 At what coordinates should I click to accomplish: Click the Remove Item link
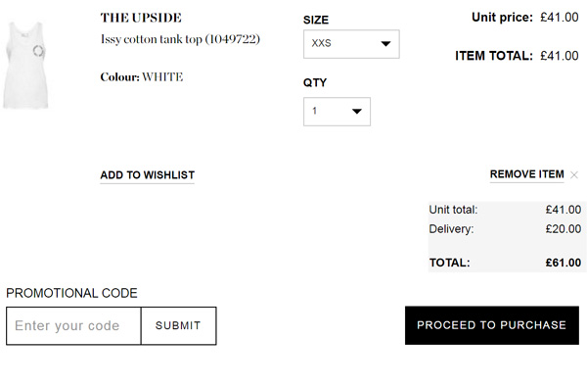[526, 174]
